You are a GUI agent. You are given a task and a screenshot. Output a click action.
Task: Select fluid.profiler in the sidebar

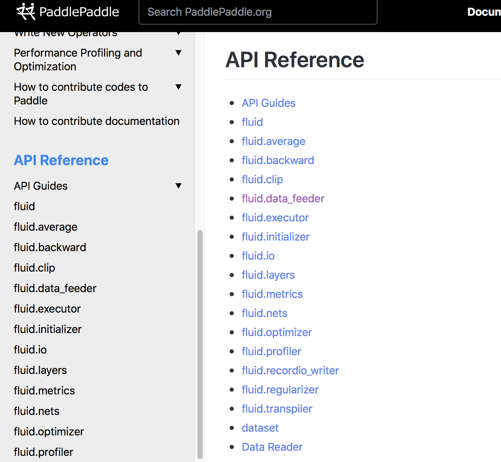click(43, 452)
